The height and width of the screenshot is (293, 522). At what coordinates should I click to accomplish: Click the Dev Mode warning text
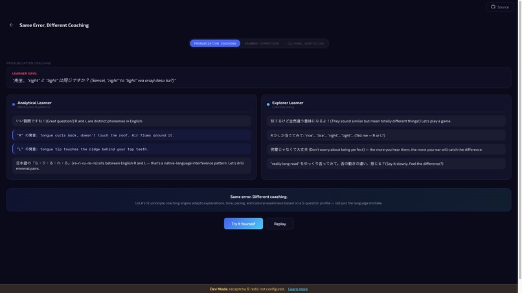[x=247, y=289]
